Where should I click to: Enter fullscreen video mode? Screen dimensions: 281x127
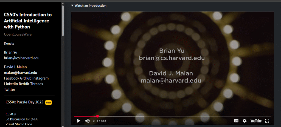point(267,121)
